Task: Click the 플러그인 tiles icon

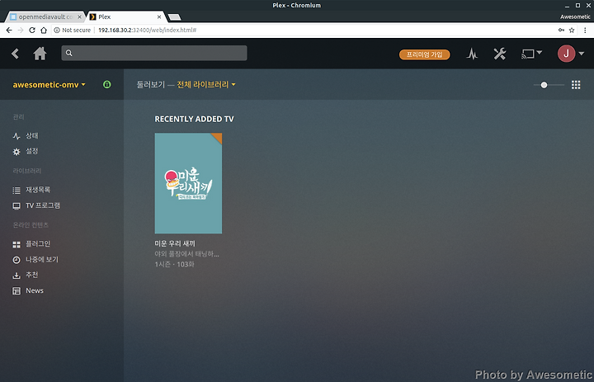Action: (16, 245)
